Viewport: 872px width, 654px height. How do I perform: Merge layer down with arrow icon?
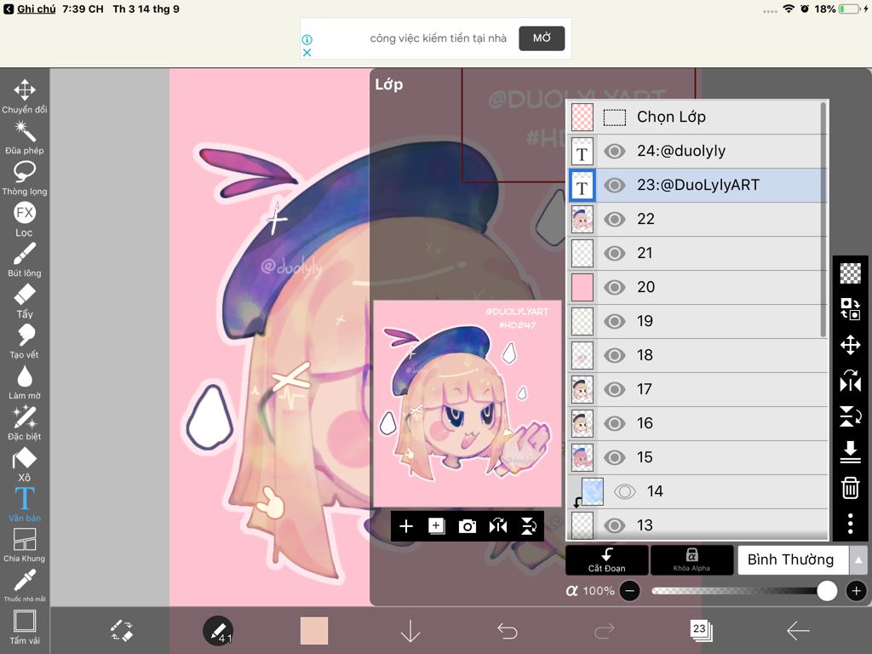click(x=851, y=451)
